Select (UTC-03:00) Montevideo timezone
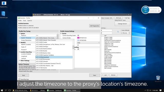 click(54, 59)
